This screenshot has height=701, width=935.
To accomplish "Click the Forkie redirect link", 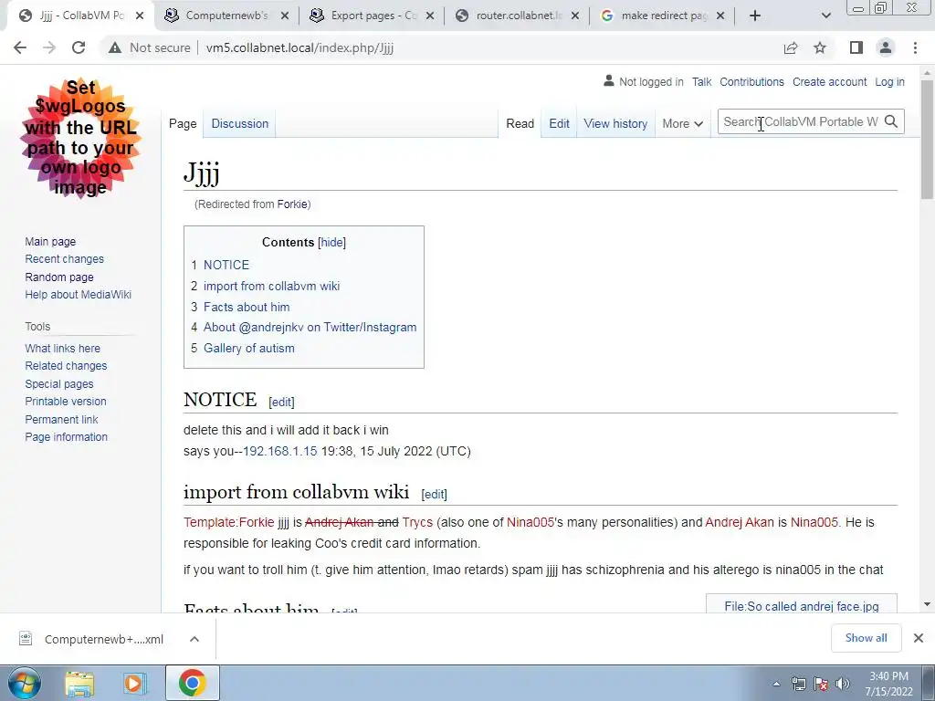I will 292,204.
